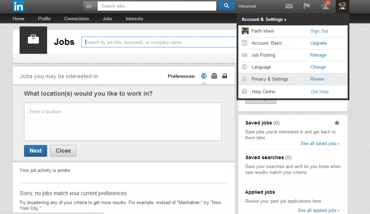Click Parth kheni's small avatar in menu

tap(245, 31)
